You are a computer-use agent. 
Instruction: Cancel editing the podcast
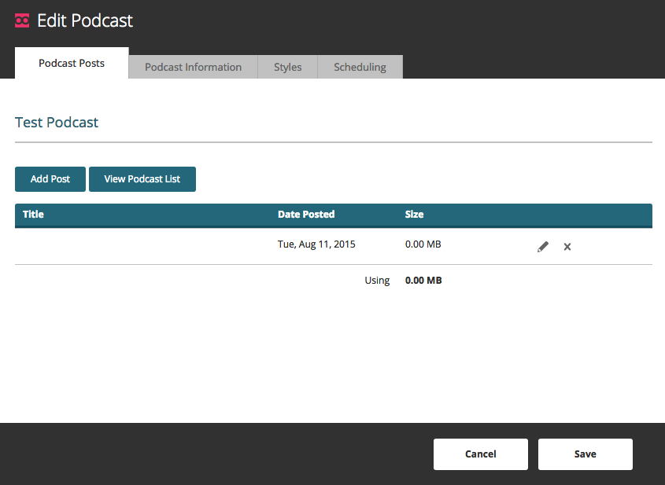click(x=480, y=454)
